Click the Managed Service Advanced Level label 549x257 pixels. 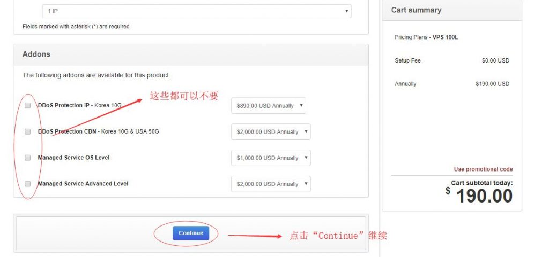pos(83,184)
